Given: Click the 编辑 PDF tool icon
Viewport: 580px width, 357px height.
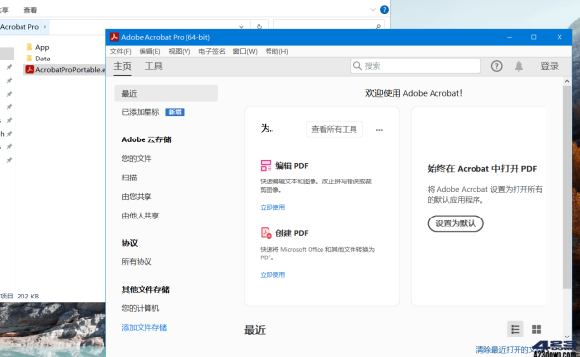Looking at the screenshot, I should tap(266, 165).
